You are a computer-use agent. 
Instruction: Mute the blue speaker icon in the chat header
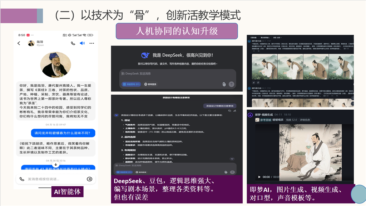[x=82, y=43]
